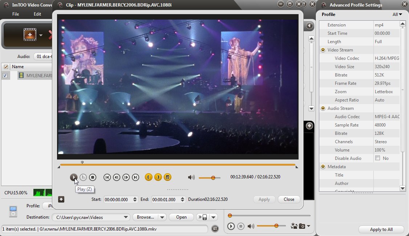Open the transfer to device dropdown arrow
The height and width of the screenshot is (236, 409).
(213, 217)
